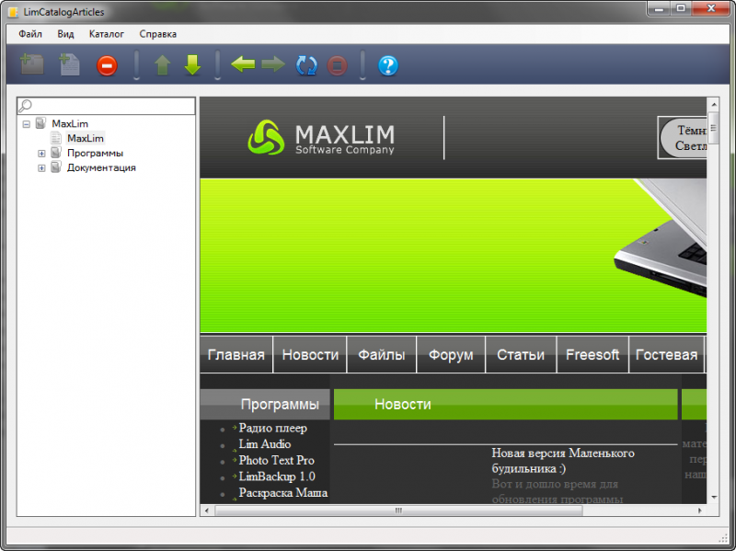Click the Программы section header on webpage

(265, 404)
